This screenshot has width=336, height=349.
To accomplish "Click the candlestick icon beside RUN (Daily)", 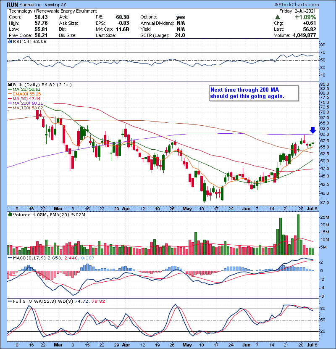I will pyautogui.click(x=10, y=85).
